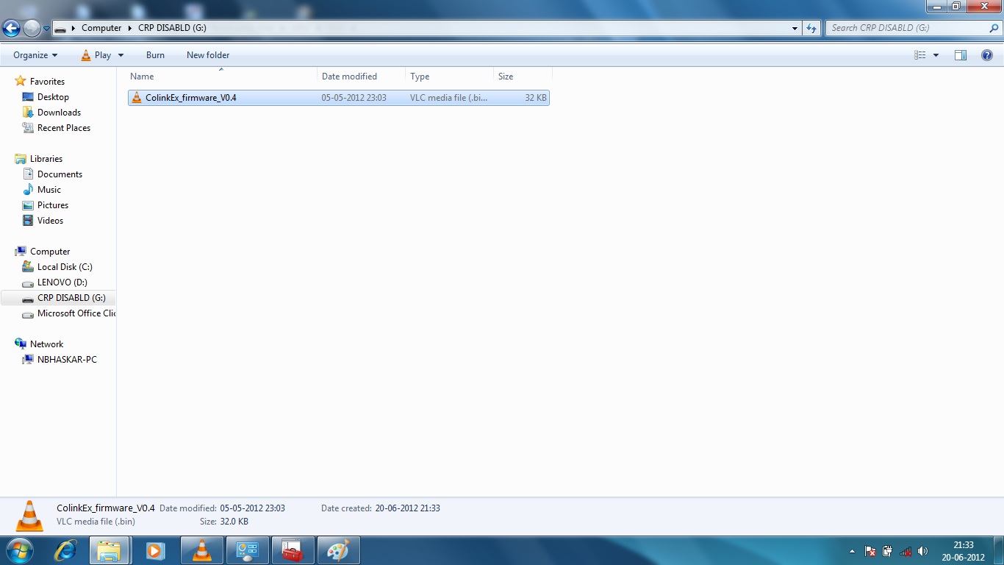This screenshot has height=565, width=1004.
Task: Click the search magnifier icon
Action: pos(994,28)
